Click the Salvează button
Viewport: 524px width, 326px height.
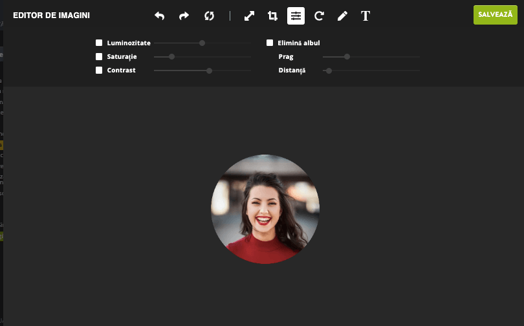click(x=496, y=15)
